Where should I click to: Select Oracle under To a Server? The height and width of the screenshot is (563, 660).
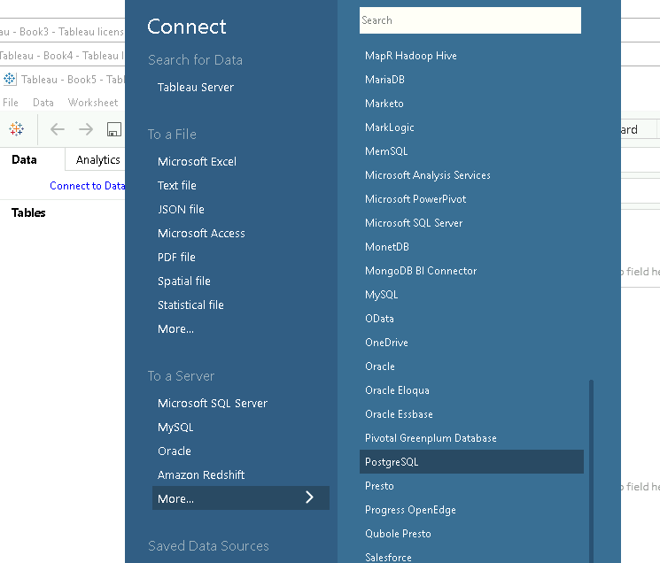(x=175, y=451)
